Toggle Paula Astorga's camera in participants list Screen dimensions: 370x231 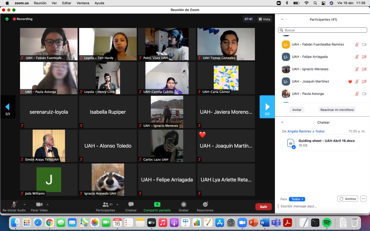[x=364, y=94]
